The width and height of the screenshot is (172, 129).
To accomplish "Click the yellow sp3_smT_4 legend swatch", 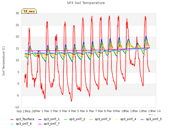I will click(116, 119).
